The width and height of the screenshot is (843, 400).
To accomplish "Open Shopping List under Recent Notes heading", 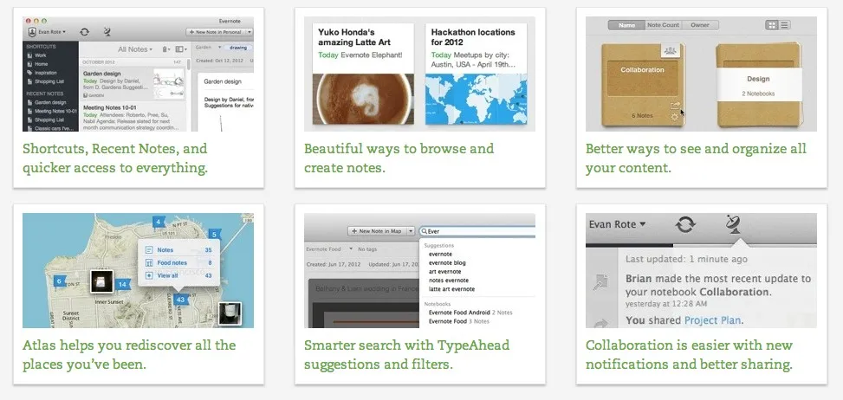I will click(45, 119).
